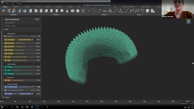Screen dimensions: 194x109
Task: Select the N-shaped spline curve tool
Action: pos(137,11)
